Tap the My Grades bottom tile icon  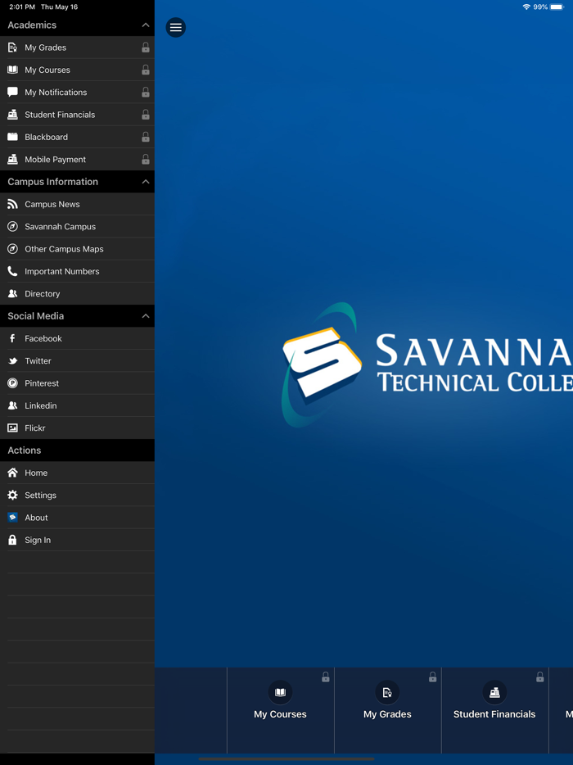pos(387,692)
